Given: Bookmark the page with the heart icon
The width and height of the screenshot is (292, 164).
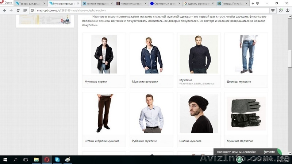Looking at the screenshot, I should click(x=273, y=10).
